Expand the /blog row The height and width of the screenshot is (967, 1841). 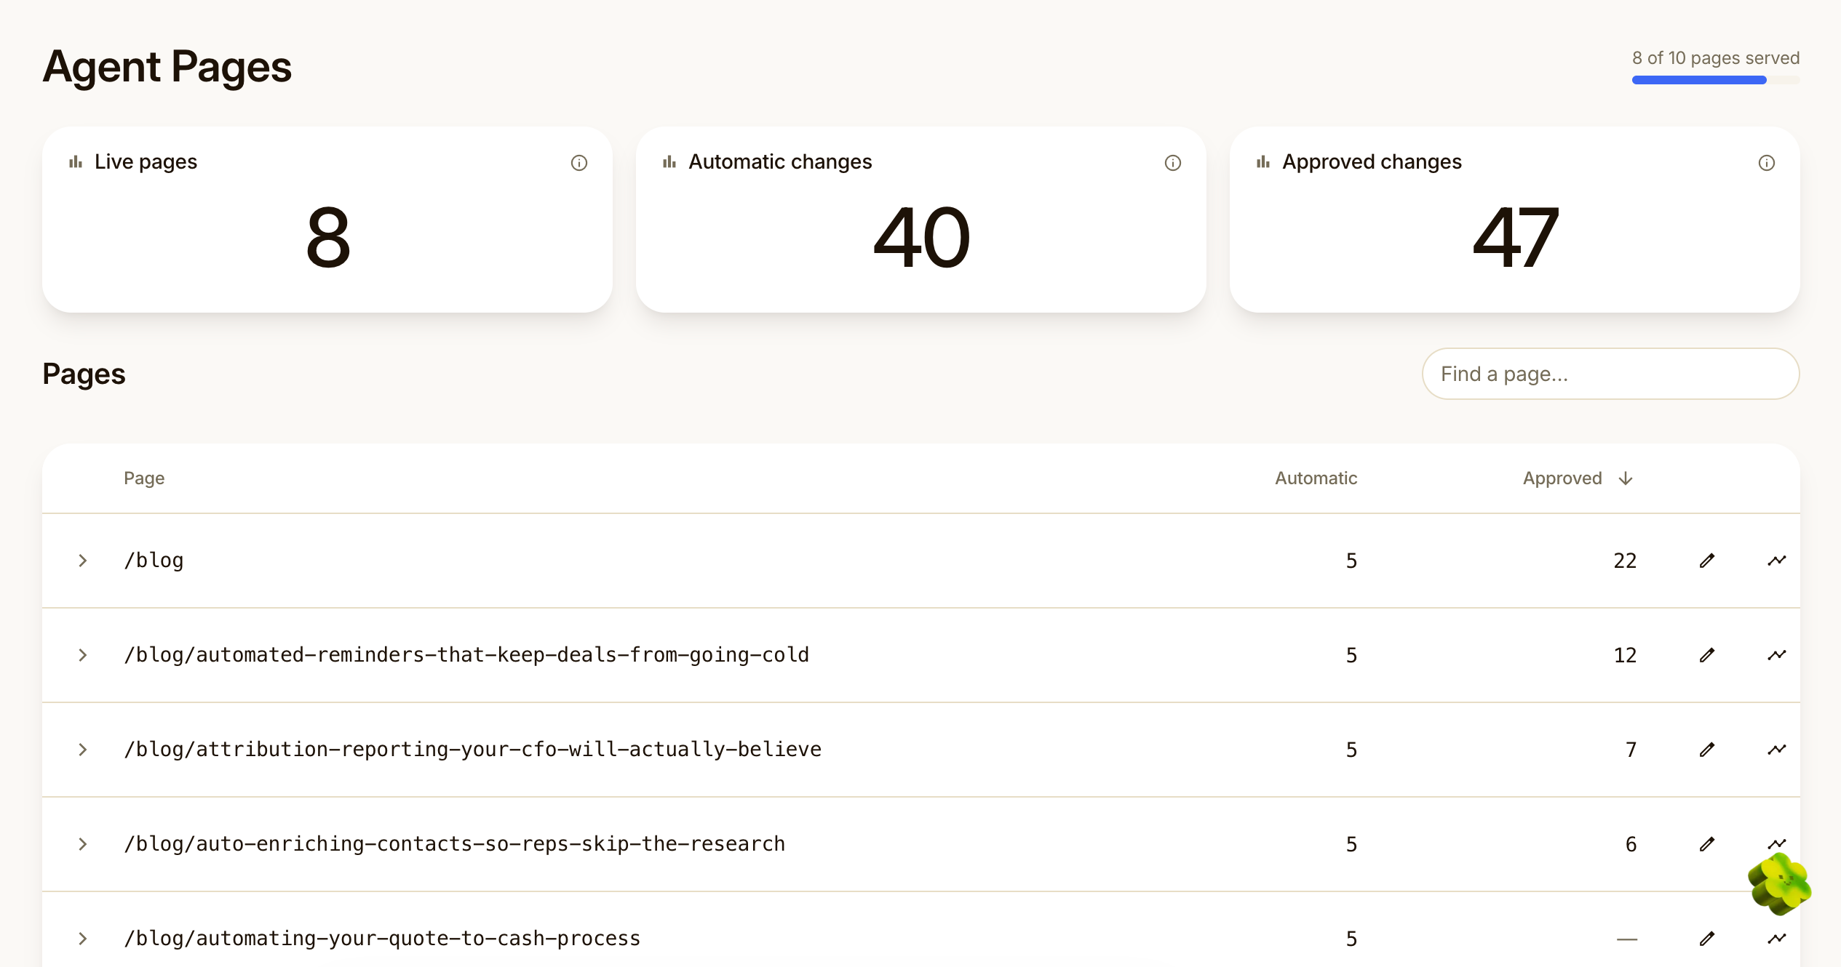tap(83, 561)
